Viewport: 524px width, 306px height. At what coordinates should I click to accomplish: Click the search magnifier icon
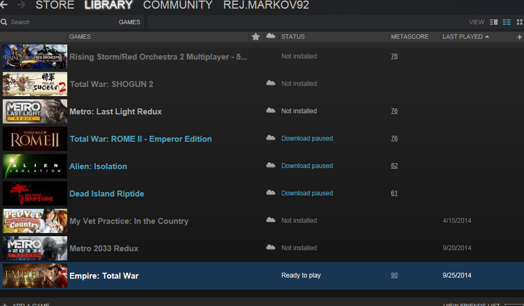(4, 22)
